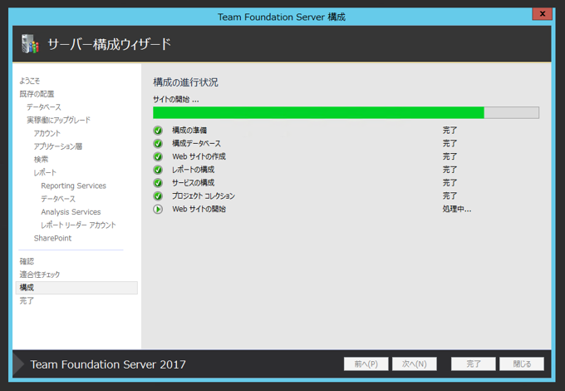Image resolution: width=565 pixels, height=391 pixels.
Task: Select Analysis Services in the sidebar
Action: click(x=71, y=212)
